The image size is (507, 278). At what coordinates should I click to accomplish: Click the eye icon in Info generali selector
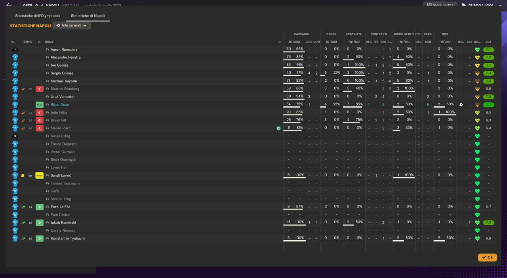tap(58, 25)
